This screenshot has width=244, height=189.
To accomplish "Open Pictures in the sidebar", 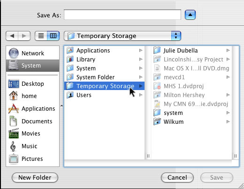I will [x=32, y=159].
